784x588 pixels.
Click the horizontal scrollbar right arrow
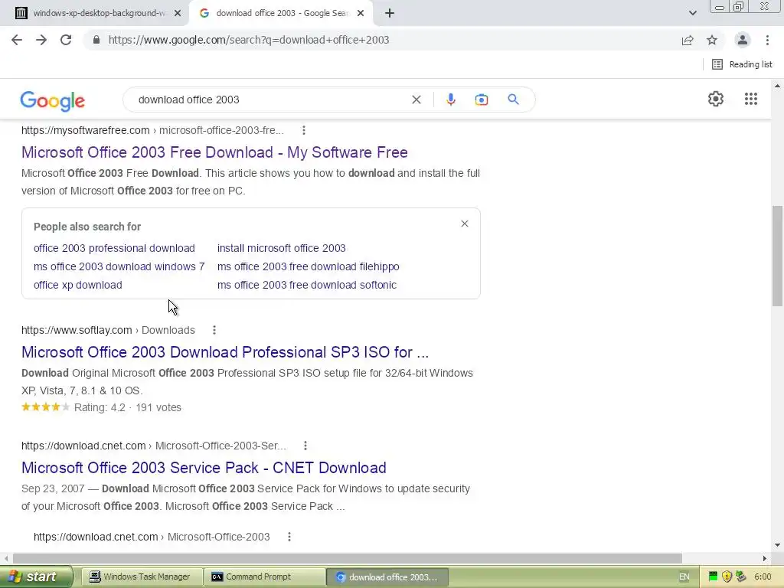point(765,558)
